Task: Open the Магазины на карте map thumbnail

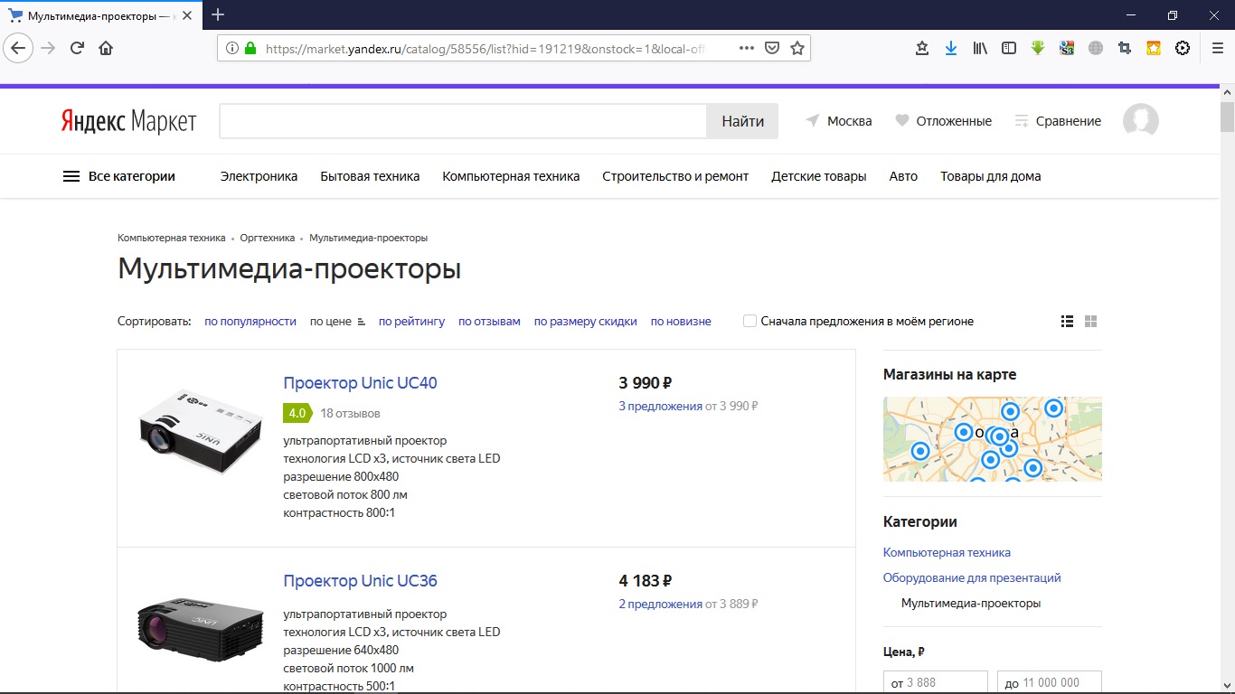Action: [x=993, y=438]
